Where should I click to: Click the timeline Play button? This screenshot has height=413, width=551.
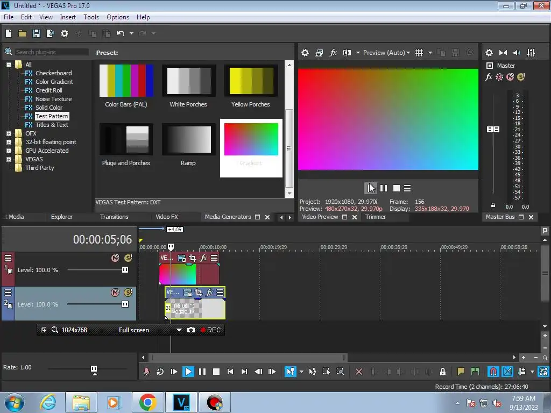188,372
